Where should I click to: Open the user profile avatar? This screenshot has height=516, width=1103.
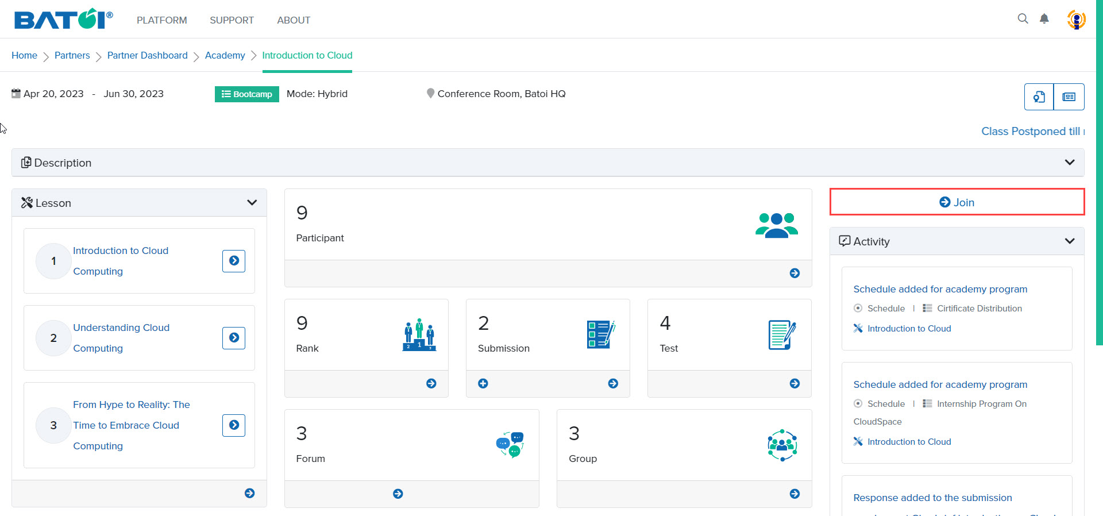(x=1076, y=20)
